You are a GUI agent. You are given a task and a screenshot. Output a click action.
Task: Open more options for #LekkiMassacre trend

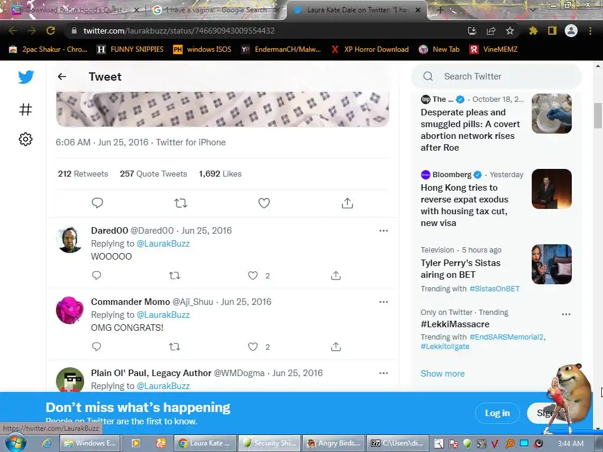566,314
